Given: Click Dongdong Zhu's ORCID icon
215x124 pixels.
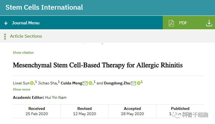Looking at the screenshot, I should [139, 83].
